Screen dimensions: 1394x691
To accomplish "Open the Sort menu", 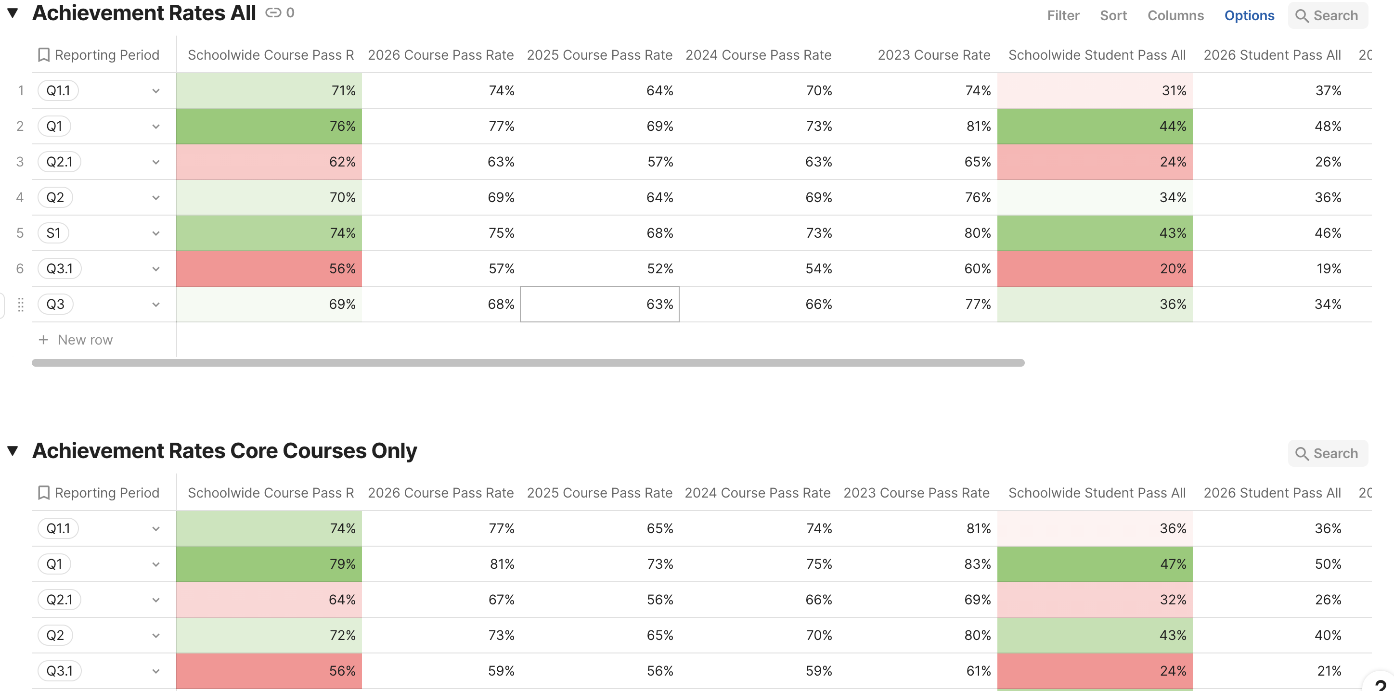I will tap(1113, 16).
